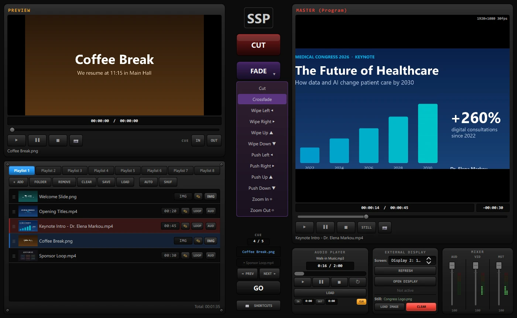Play the Preview clip
Screen dimensions: 517x318
(17, 141)
